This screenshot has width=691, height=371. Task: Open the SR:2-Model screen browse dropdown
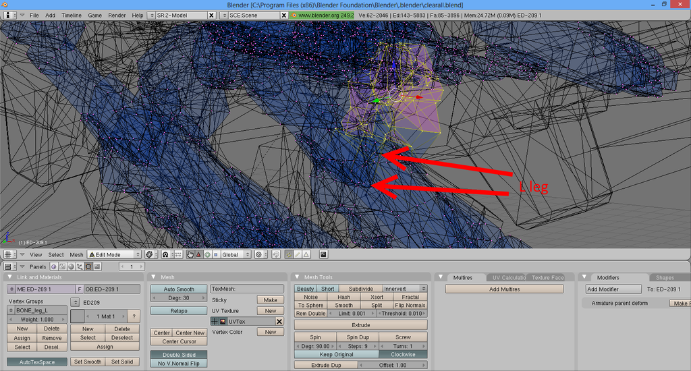coord(152,15)
